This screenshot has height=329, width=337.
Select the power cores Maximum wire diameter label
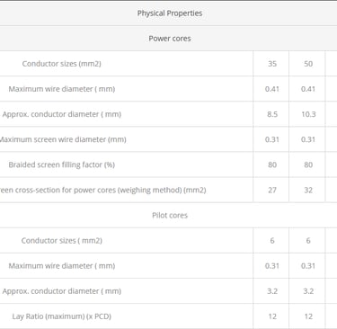click(62, 89)
